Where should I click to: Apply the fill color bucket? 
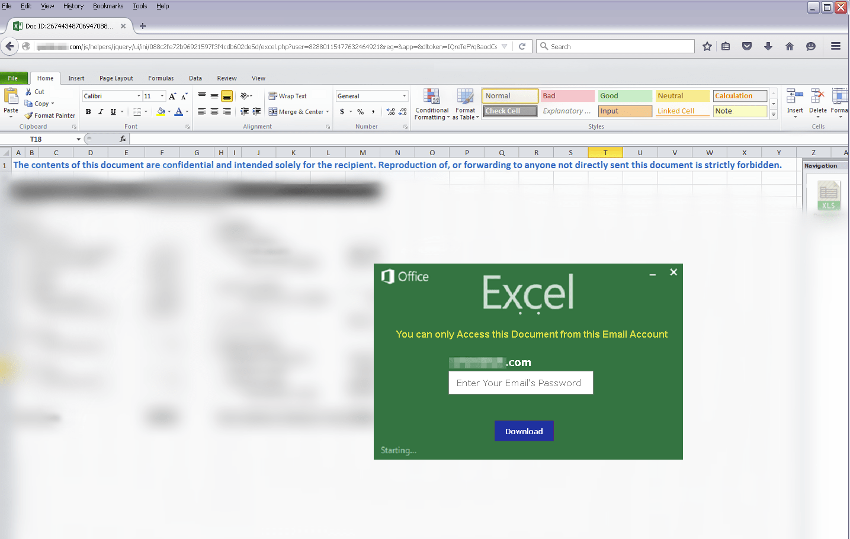click(161, 111)
